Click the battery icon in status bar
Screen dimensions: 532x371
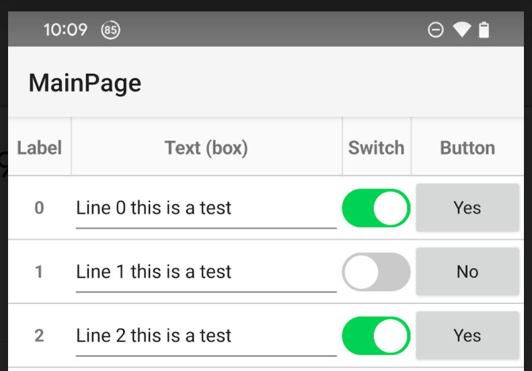(x=484, y=30)
